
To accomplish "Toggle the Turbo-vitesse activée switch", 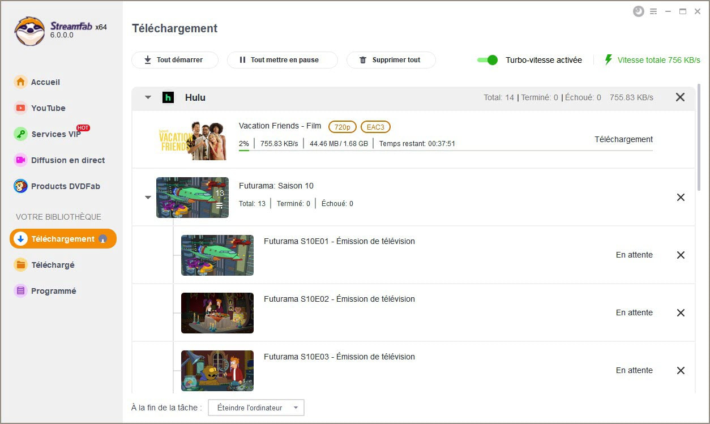I will tap(487, 60).
